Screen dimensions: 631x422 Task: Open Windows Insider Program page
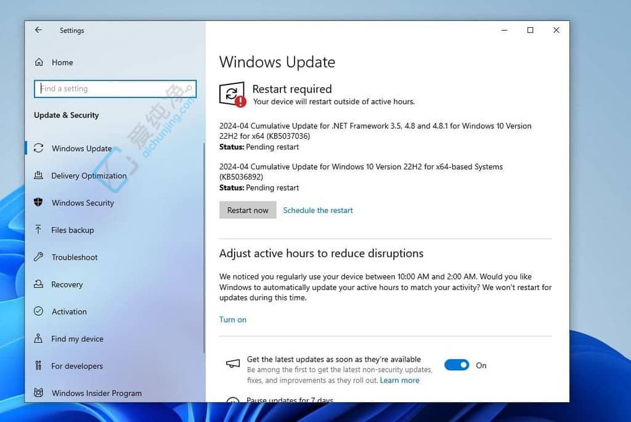tap(96, 393)
